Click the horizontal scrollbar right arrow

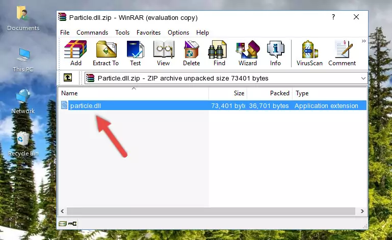click(x=362, y=211)
